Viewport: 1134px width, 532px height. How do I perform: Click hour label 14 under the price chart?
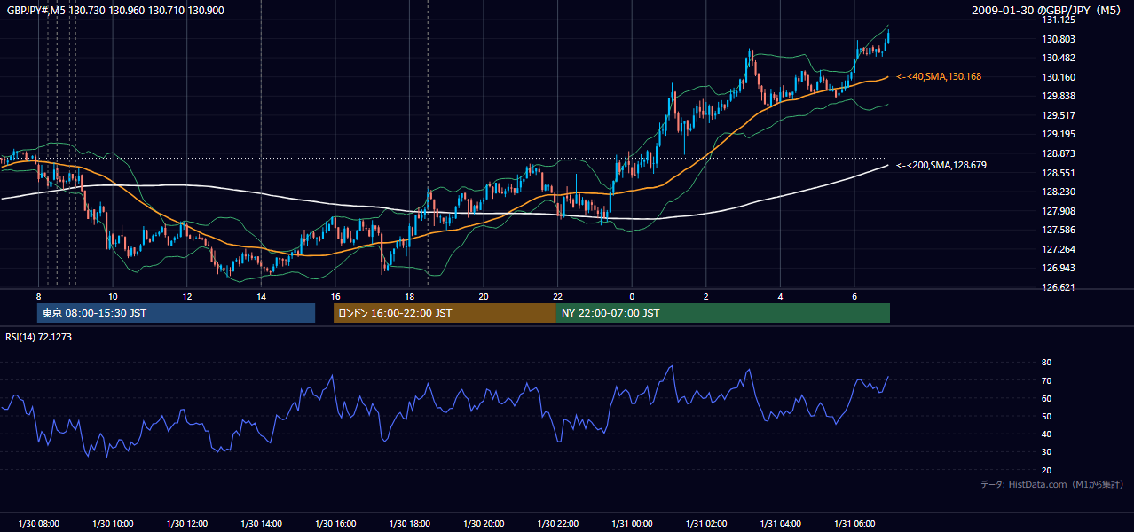tap(261, 296)
